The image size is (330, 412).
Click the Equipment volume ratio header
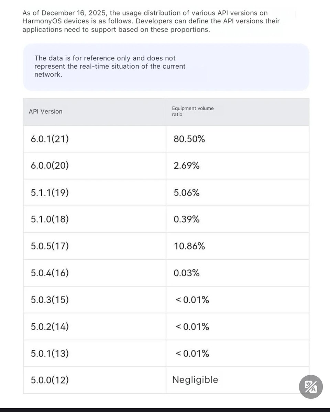tap(238, 112)
